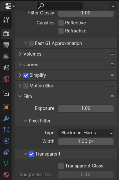Viewport: 119px width, 180px height.
Task: Expand the Volumes panel
Action: (66, 54)
